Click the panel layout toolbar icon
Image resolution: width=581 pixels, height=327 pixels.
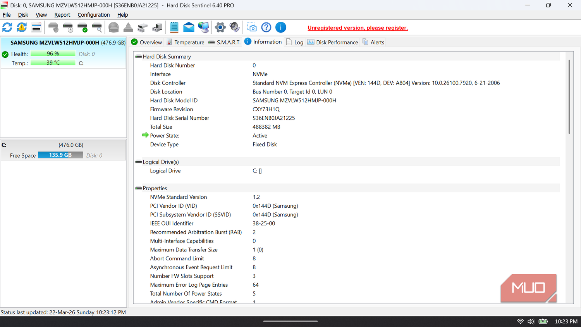(36, 28)
